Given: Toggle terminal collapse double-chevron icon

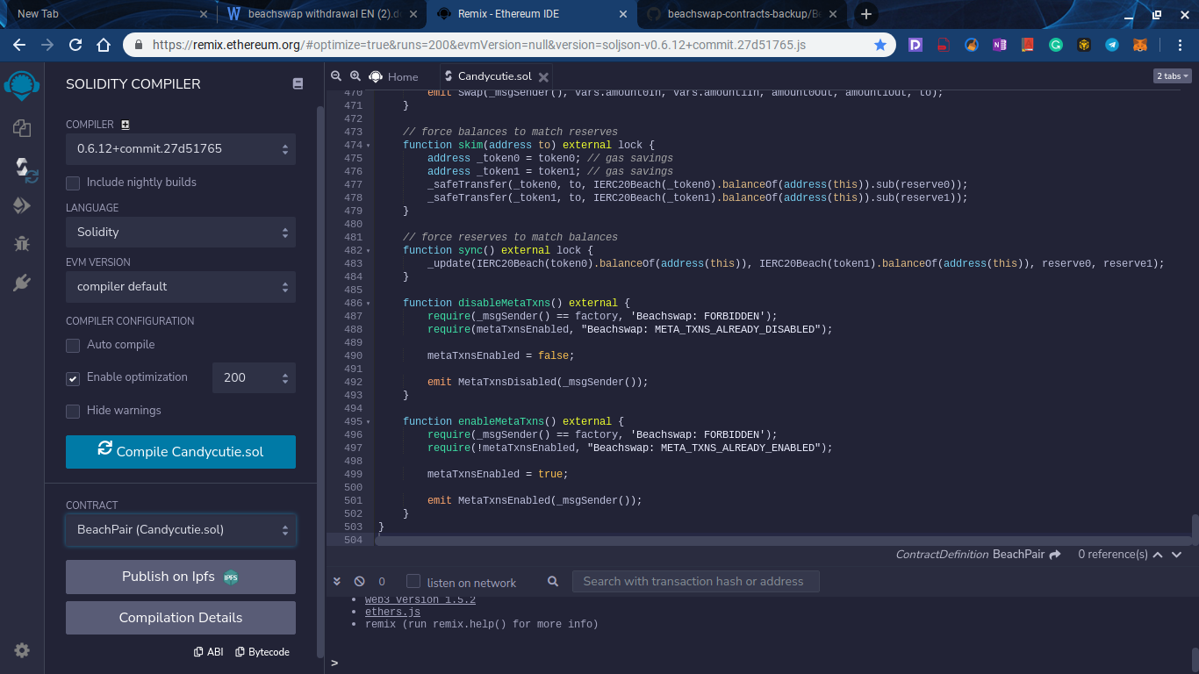Looking at the screenshot, I should [x=336, y=581].
